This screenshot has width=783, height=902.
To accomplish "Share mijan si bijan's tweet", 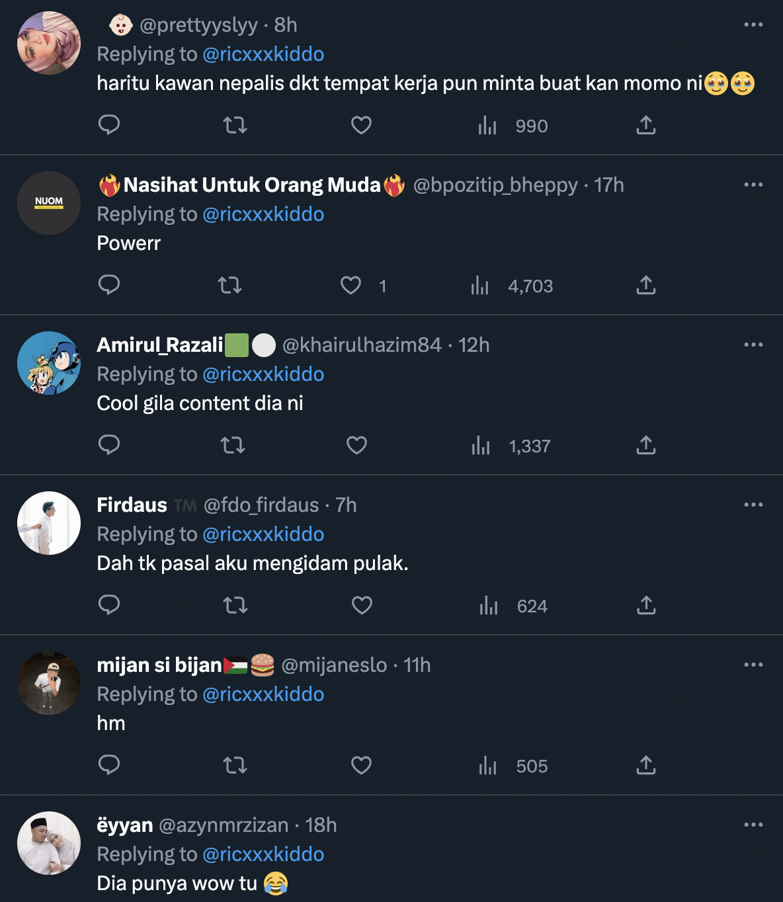I will pyautogui.click(x=646, y=765).
